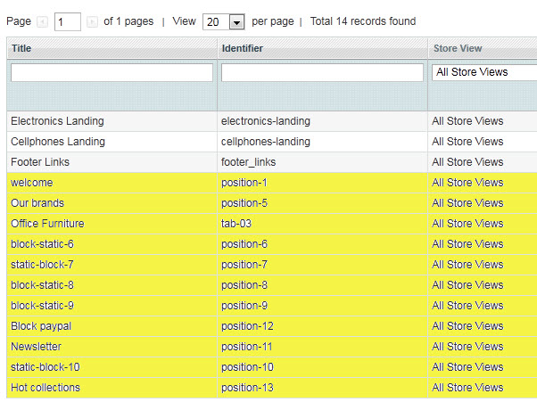Open the per page view dropdown
Image resolution: width=537 pixels, height=402 pixels.
click(224, 22)
